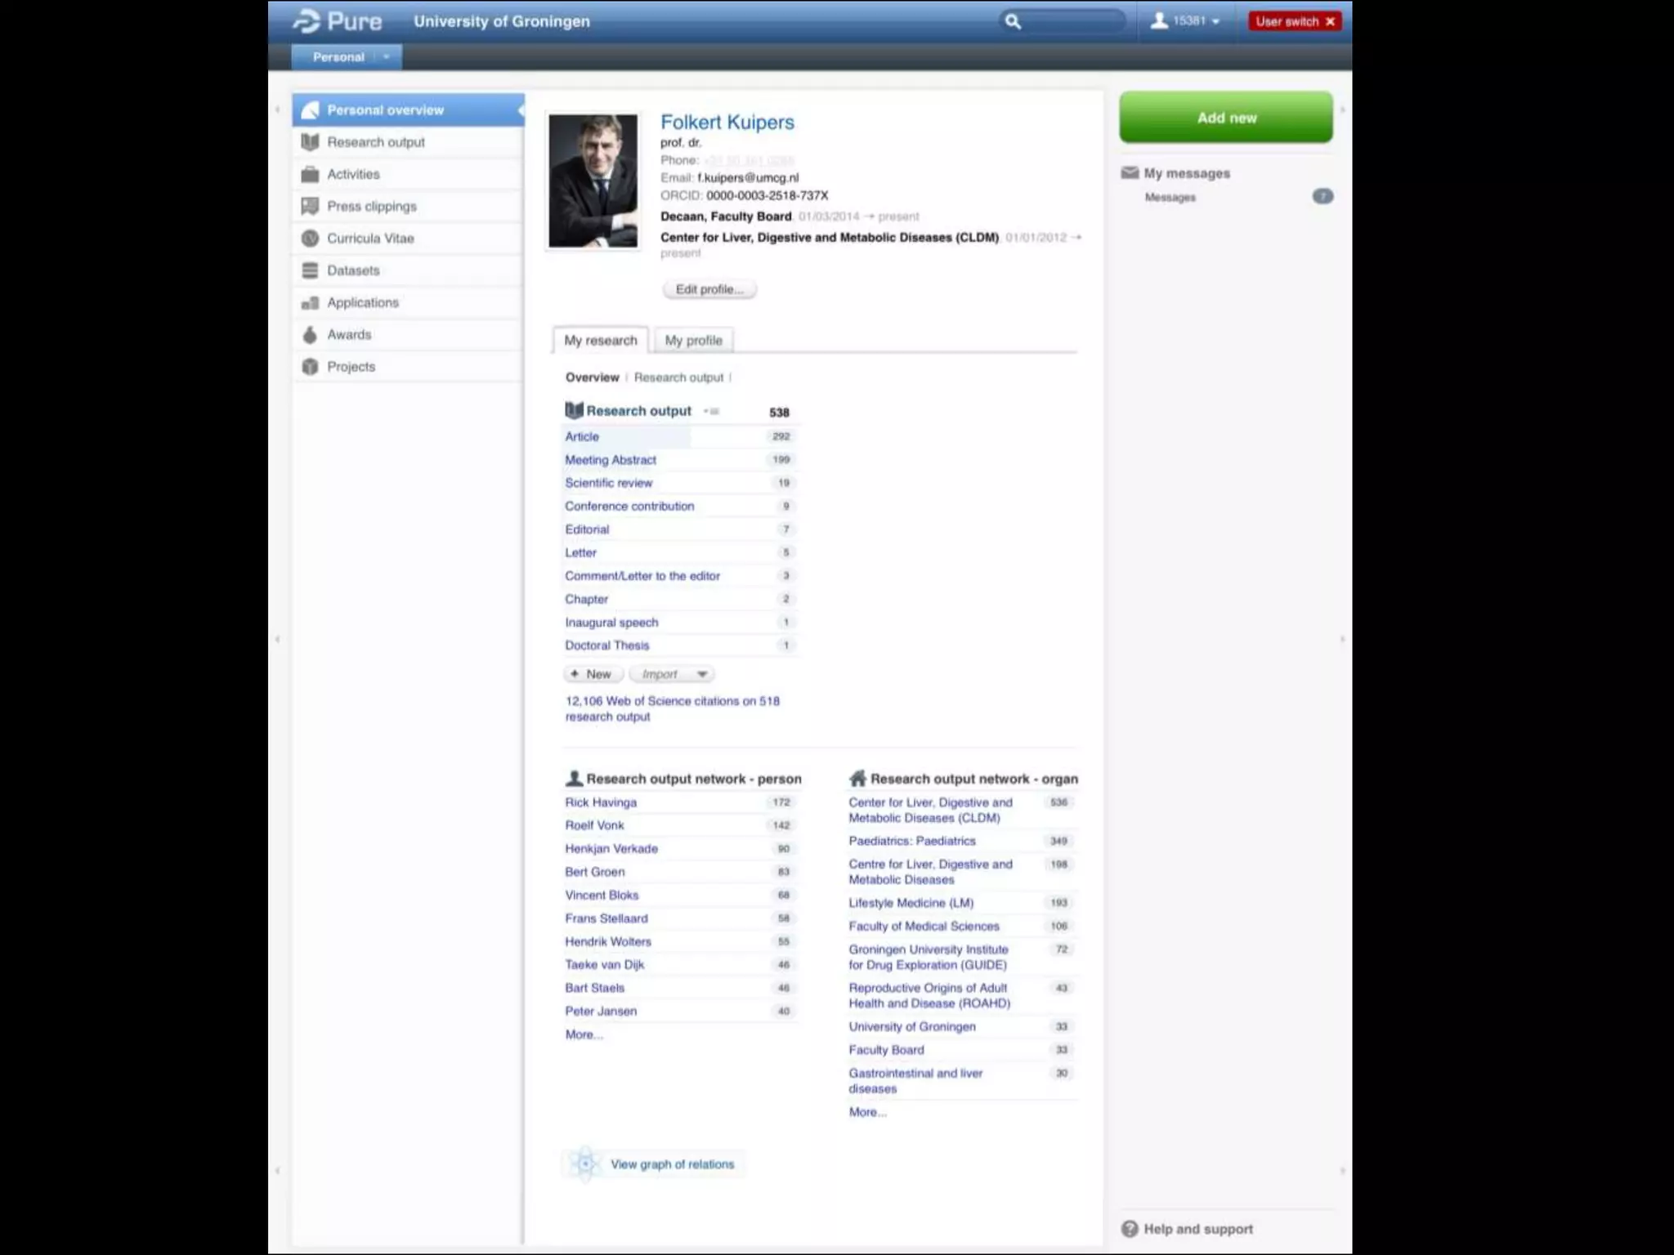Click the graph of relations atom icon
The height and width of the screenshot is (1255, 1674).
(x=585, y=1163)
